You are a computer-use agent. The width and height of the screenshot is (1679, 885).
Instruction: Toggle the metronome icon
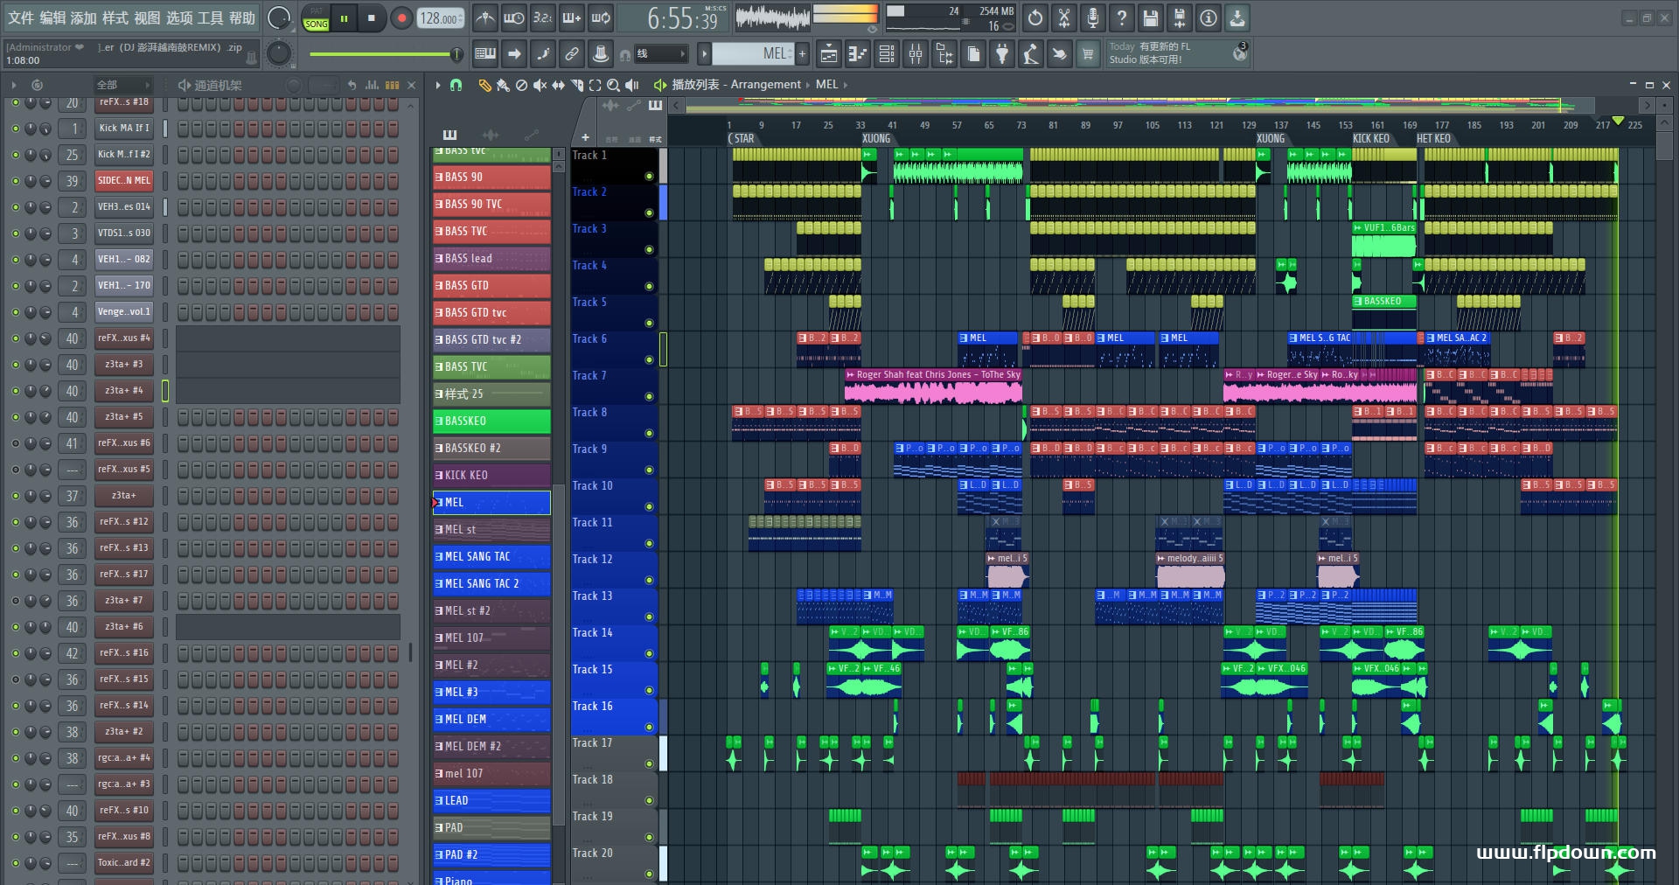pos(485,17)
